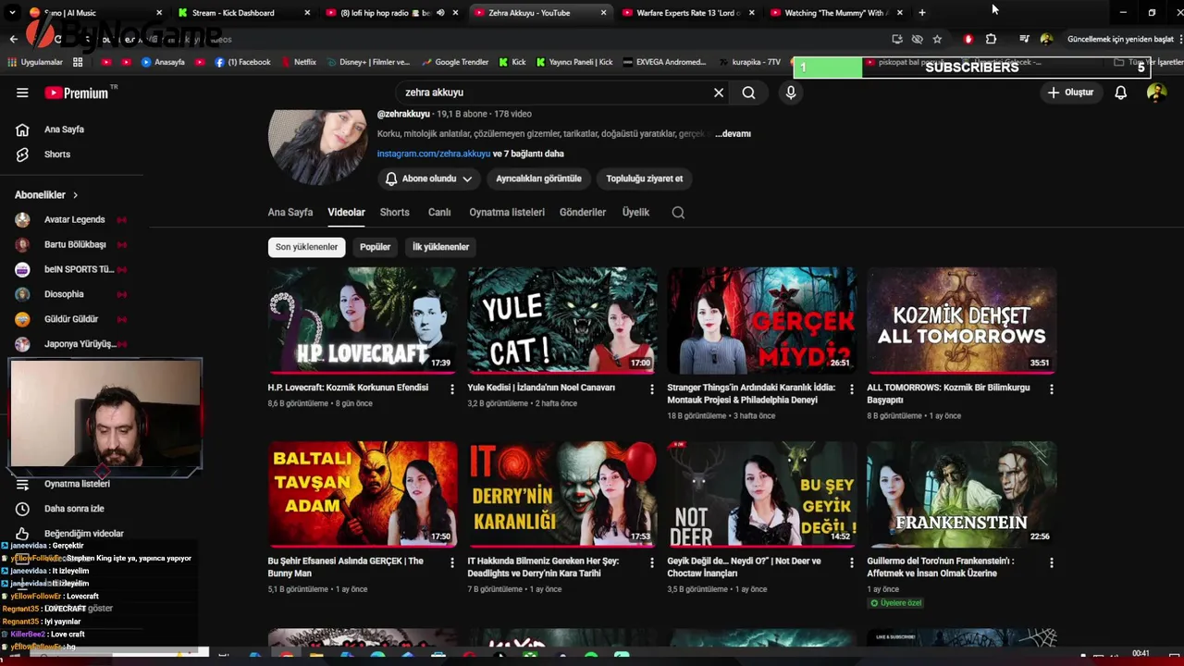The height and width of the screenshot is (666, 1184).
Task: Expand channel description with ...devamı
Action: pos(733,134)
